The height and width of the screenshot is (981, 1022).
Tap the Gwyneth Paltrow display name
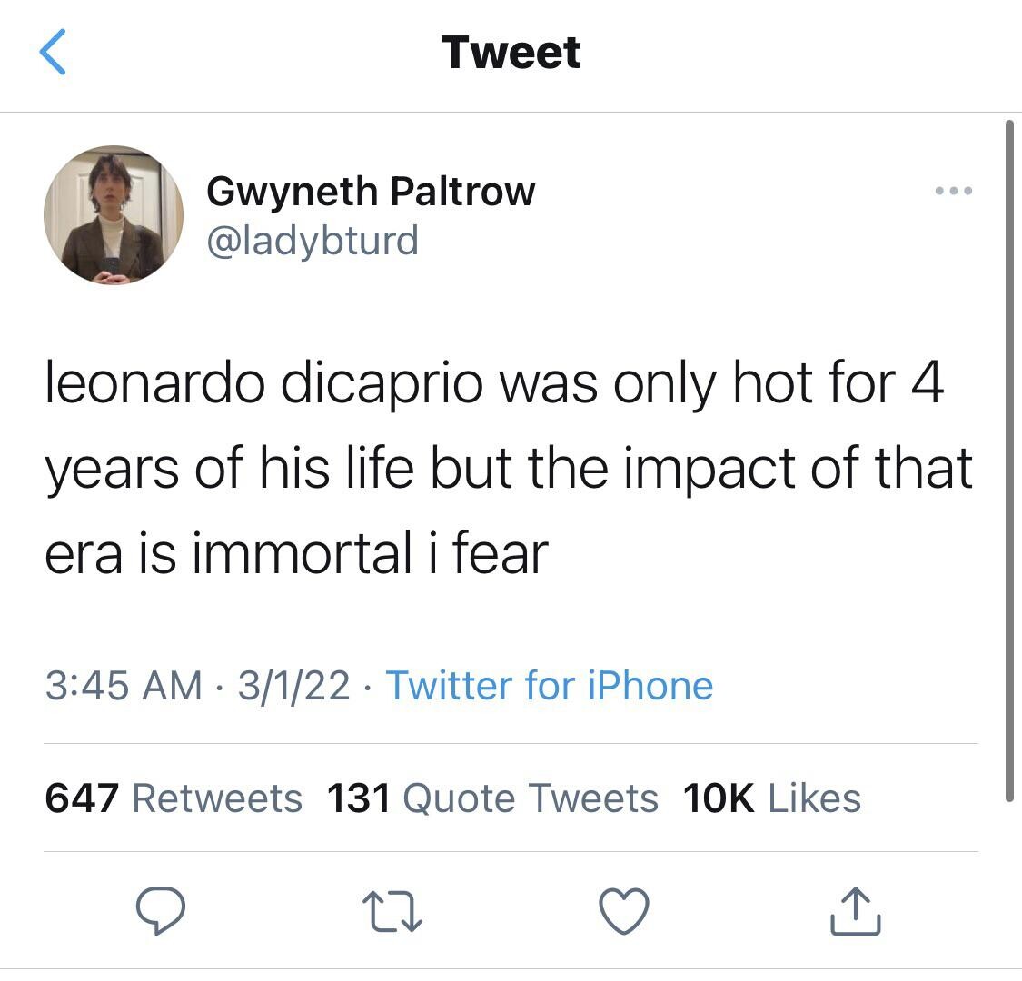pyautogui.click(x=371, y=191)
